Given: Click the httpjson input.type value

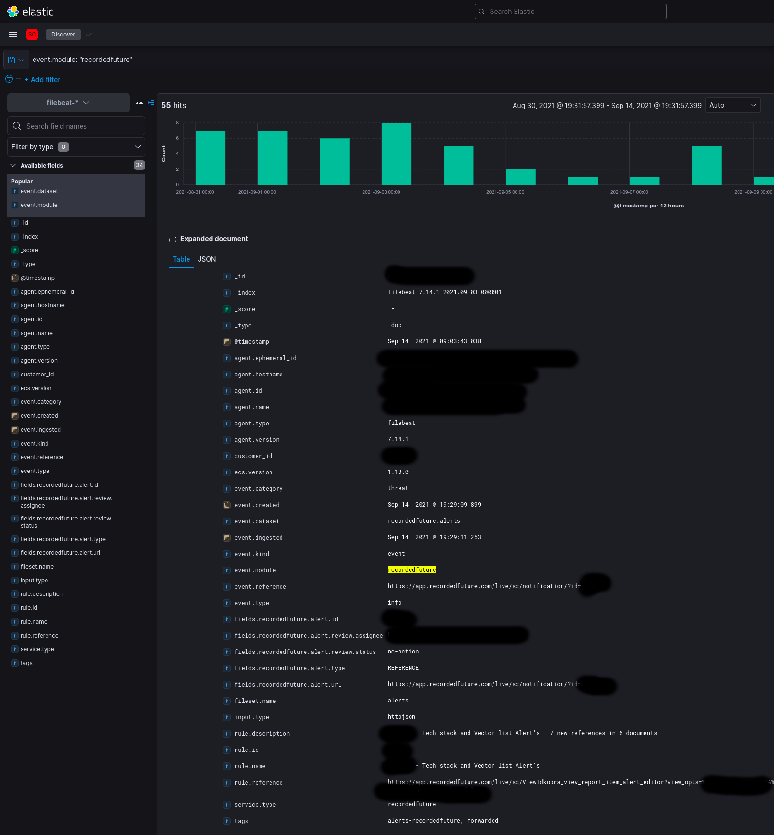Looking at the screenshot, I should coord(401,717).
